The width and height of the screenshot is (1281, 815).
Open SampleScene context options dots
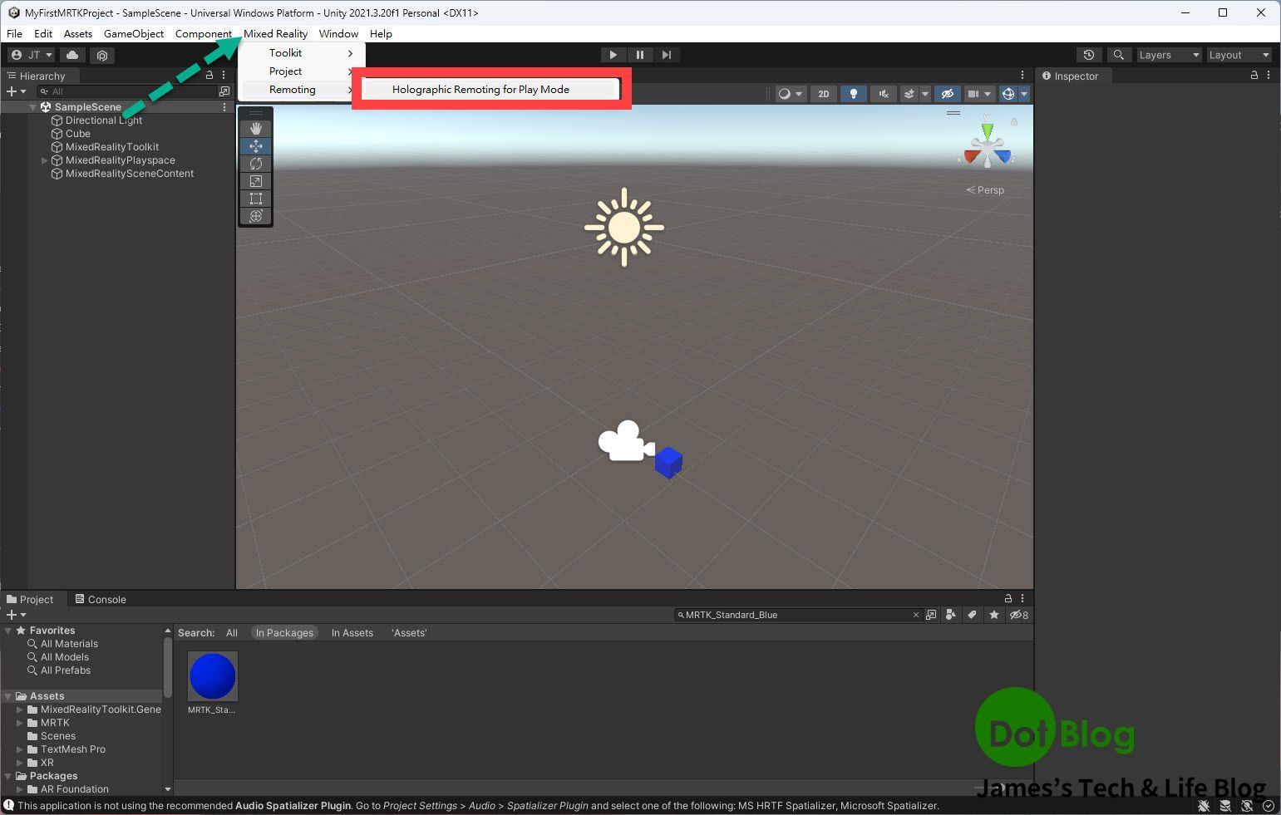(224, 106)
